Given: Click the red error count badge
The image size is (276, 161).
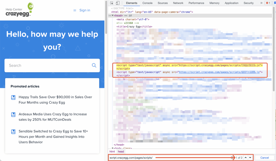Looking at the screenshot, I should coord(268,3).
